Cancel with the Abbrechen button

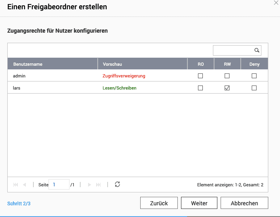pos(244,203)
